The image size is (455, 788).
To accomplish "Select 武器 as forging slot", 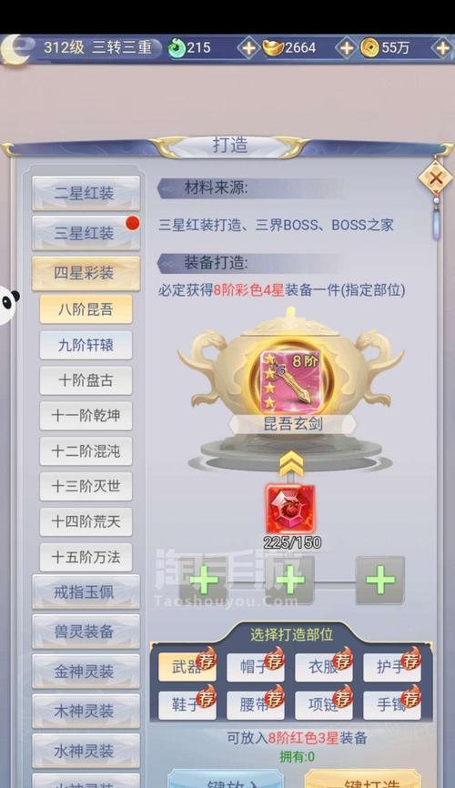I will coord(187,667).
